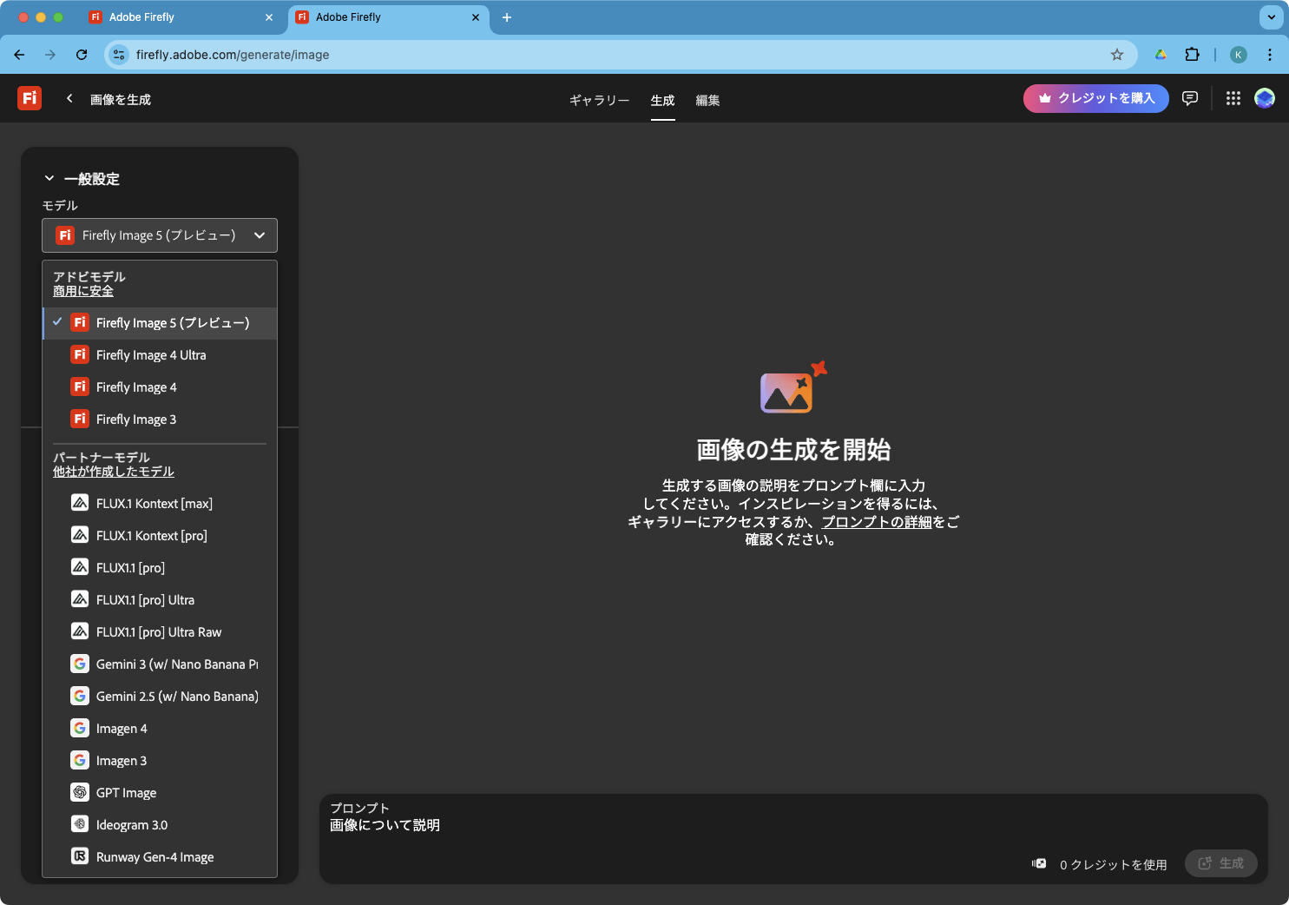Collapse the 一般設定 section
This screenshot has height=905, width=1289.
(49, 179)
